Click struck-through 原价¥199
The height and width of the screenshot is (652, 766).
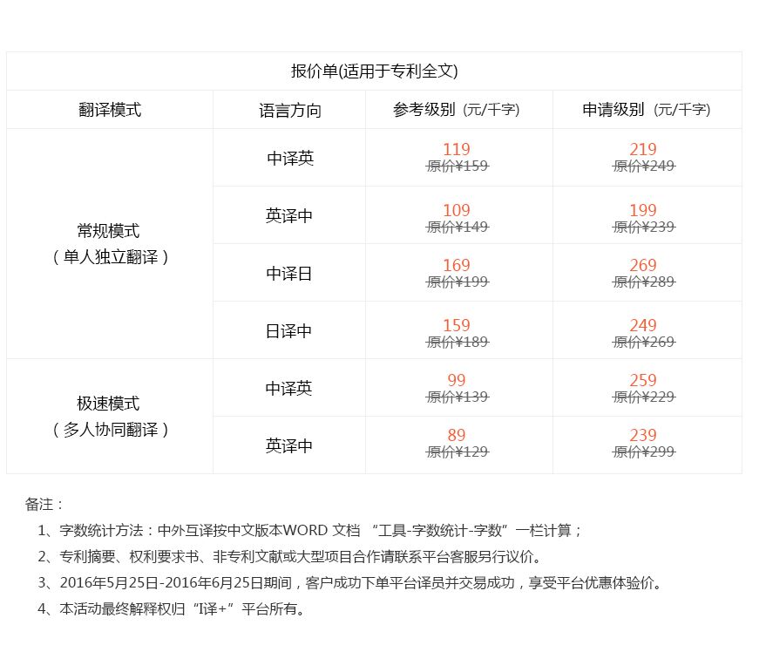(458, 282)
